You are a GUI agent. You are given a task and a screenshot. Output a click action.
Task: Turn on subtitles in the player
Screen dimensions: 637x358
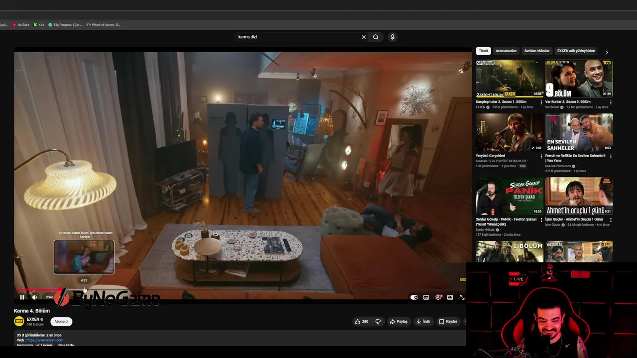[426, 297]
